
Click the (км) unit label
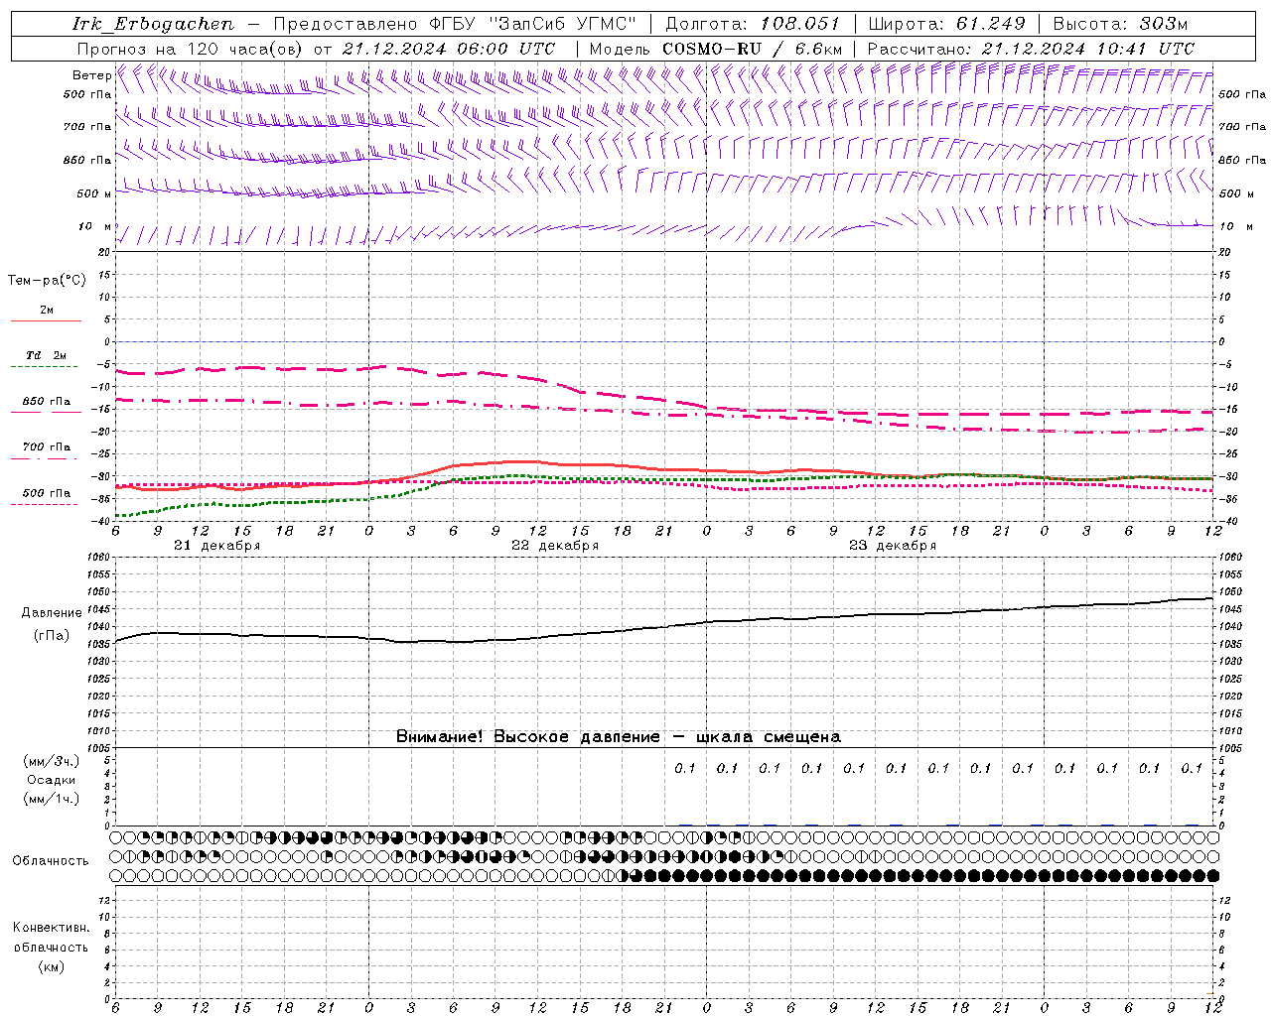pyautogui.click(x=52, y=967)
